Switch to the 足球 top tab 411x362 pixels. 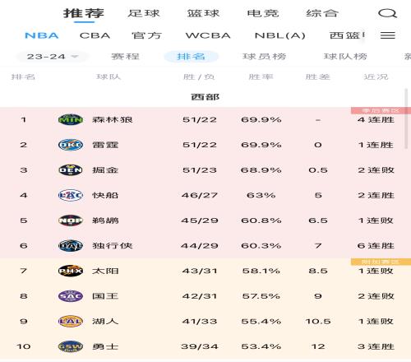pos(144,13)
